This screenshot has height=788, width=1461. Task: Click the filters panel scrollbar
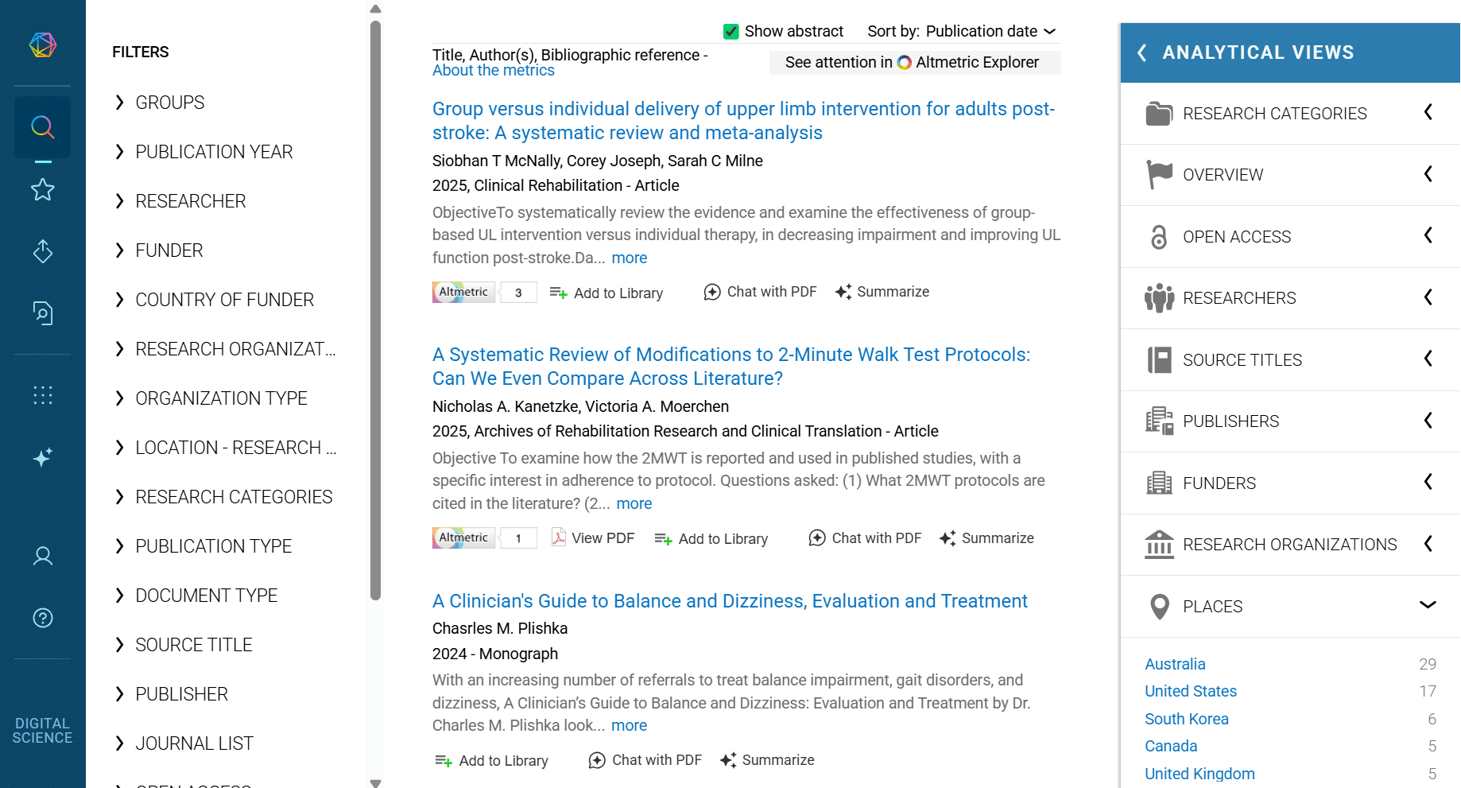pos(375,310)
